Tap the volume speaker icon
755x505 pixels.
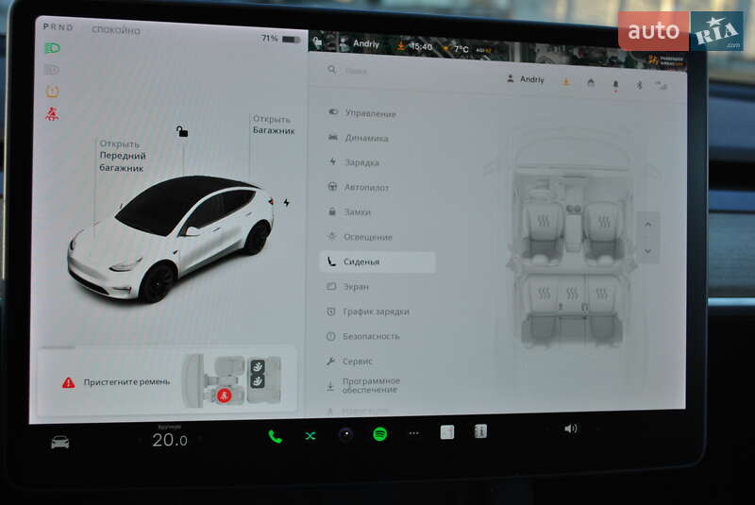click(x=571, y=429)
